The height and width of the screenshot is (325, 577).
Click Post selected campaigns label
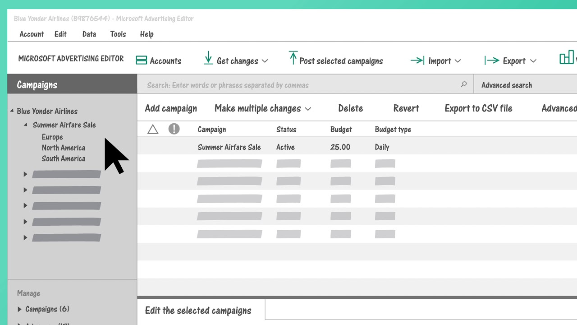click(341, 61)
